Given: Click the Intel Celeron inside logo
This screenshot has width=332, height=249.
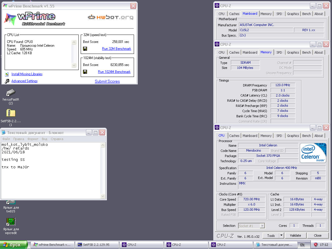Looking at the screenshot, I should click(x=313, y=153).
